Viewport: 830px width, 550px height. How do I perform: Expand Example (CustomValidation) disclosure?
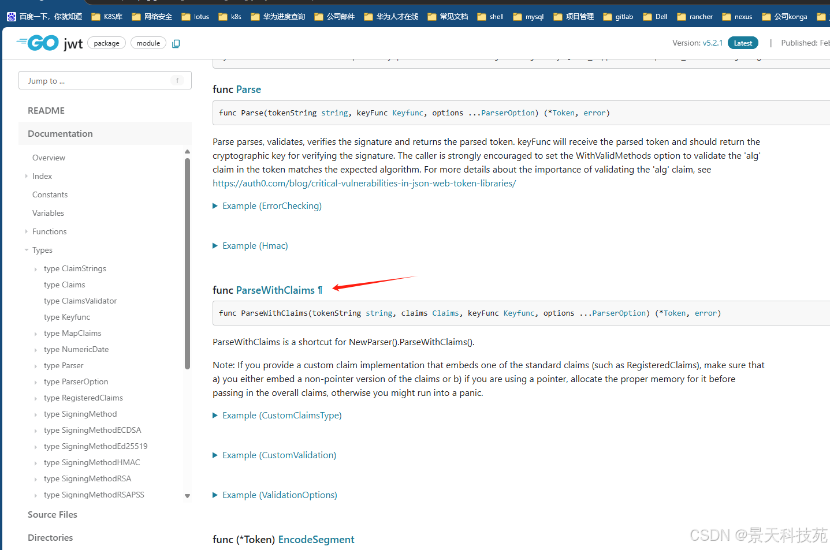[x=274, y=455]
